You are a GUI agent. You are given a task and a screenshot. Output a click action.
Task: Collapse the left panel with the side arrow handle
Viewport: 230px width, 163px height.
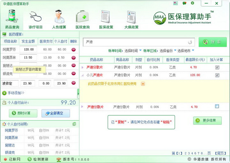tap(78, 94)
